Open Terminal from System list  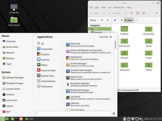tap(8, 95)
